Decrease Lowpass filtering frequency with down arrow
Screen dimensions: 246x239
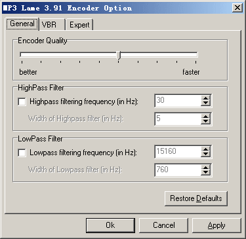(205, 154)
